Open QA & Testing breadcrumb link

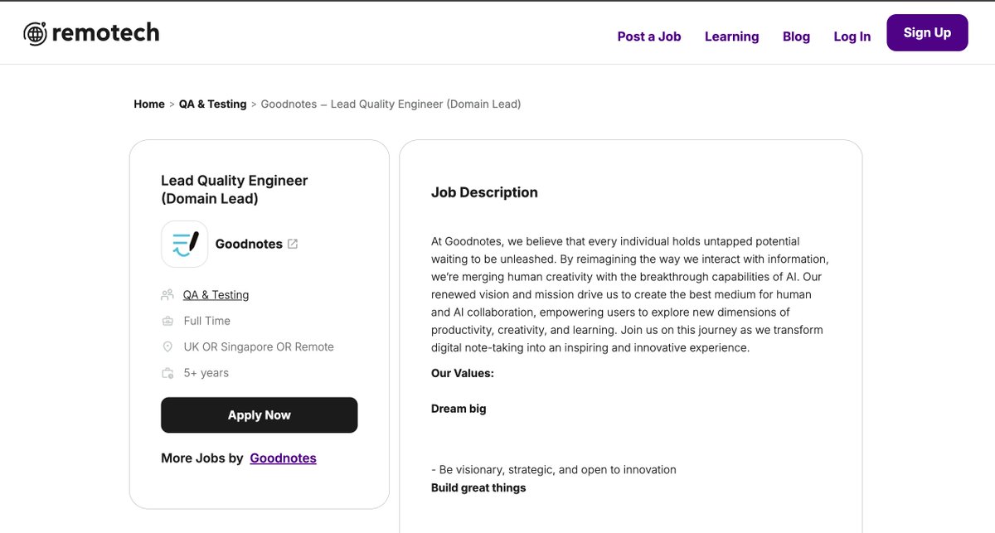212,104
